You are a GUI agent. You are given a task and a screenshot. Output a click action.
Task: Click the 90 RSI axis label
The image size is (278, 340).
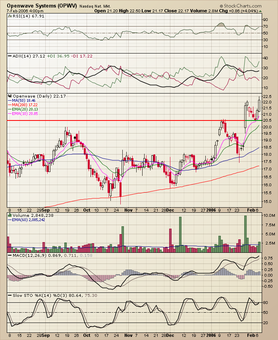tap(265, 20)
